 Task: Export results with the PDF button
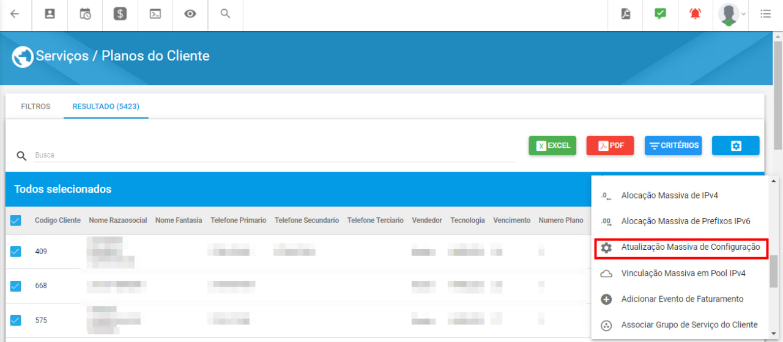click(x=610, y=145)
